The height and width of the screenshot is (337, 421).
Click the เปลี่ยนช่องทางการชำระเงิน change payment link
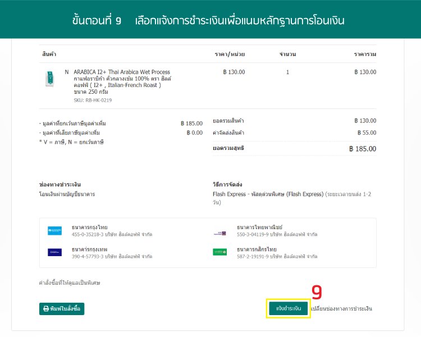coord(341,308)
